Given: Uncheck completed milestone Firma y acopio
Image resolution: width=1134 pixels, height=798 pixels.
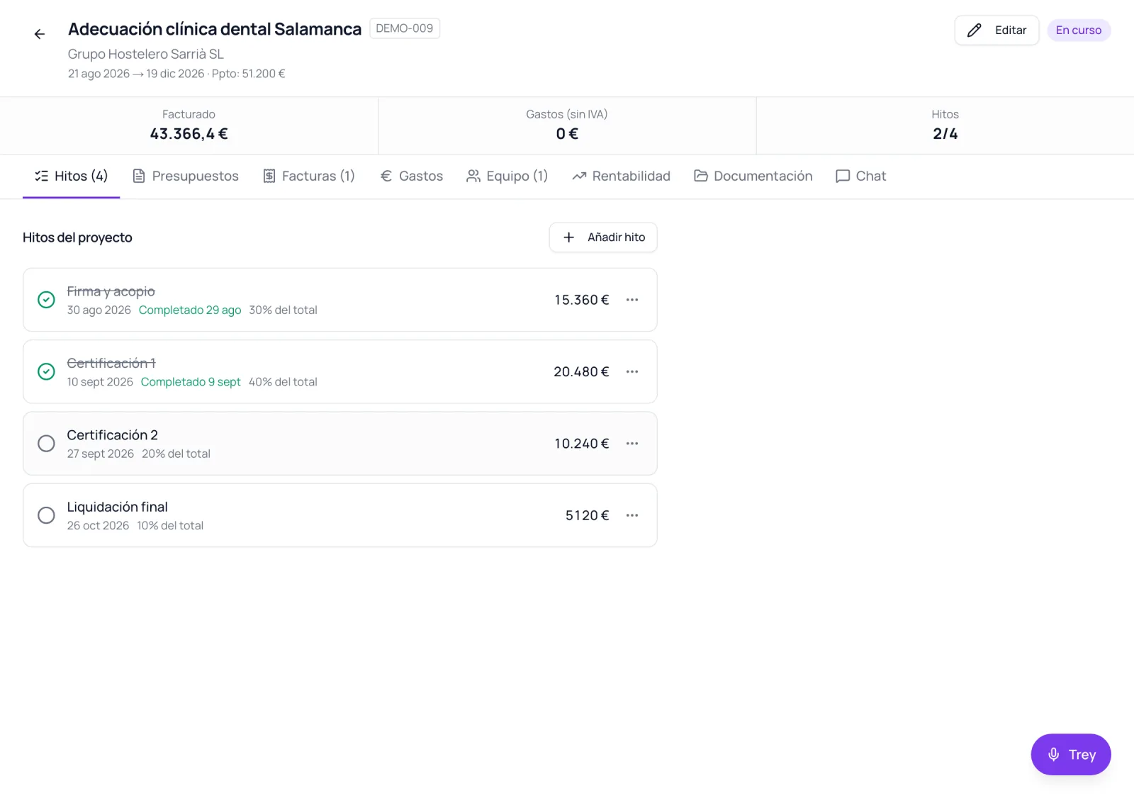Looking at the screenshot, I should pyautogui.click(x=46, y=300).
